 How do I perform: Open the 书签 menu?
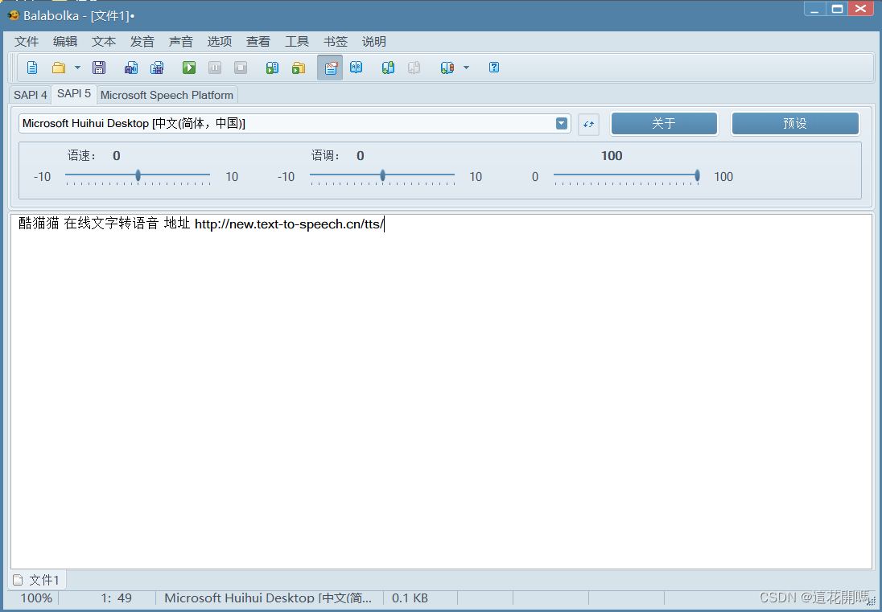coord(336,42)
